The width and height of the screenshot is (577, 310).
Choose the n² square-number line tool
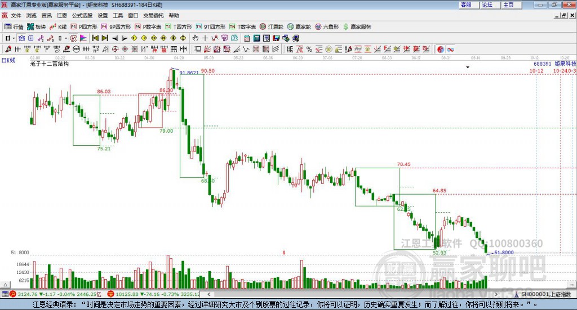[96, 49]
